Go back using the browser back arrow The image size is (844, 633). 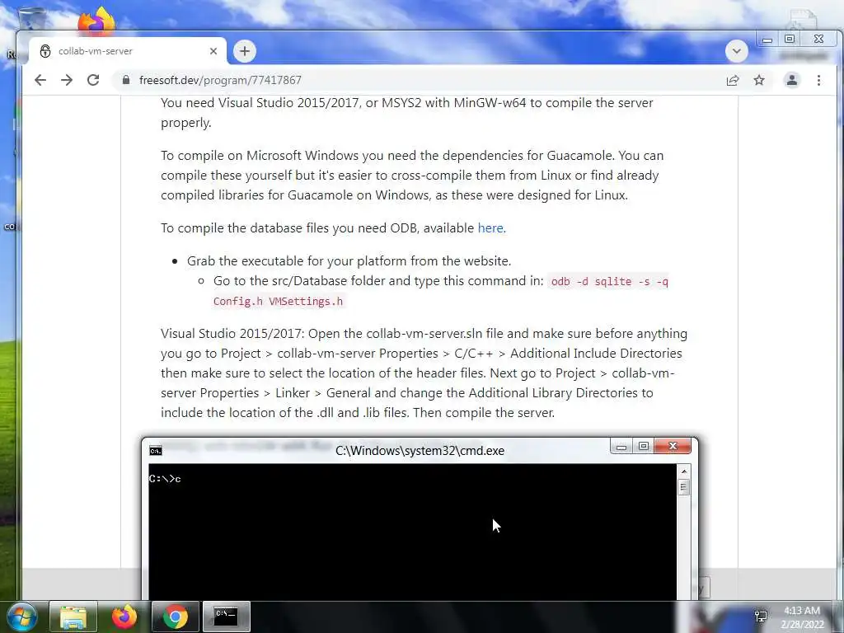[40, 80]
